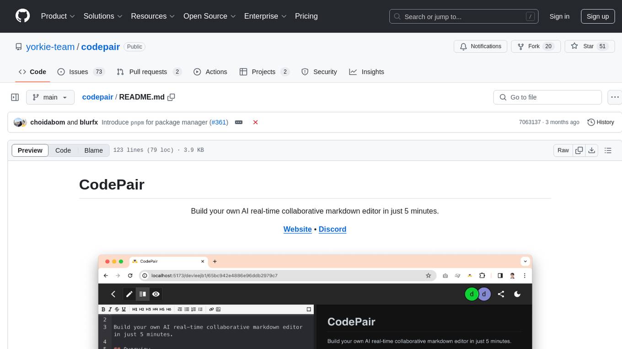The height and width of the screenshot is (349, 622).
Task: Switch to the Issues tab
Action: (x=81, y=72)
